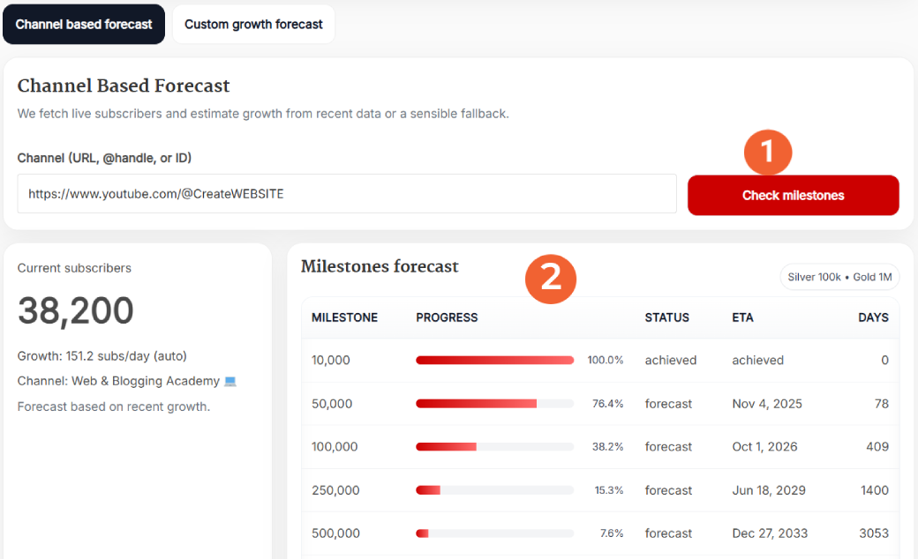Select the 250,000 milestone cell
The image size is (918, 559).
pyautogui.click(x=335, y=490)
